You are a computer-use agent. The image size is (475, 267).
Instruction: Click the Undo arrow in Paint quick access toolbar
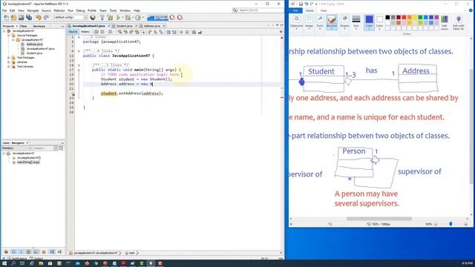pyautogui.click(x=307, y=4)
